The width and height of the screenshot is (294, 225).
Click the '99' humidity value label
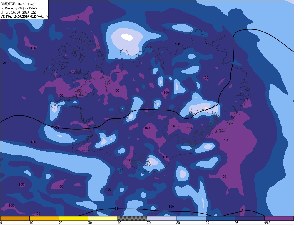coord(4,64)
